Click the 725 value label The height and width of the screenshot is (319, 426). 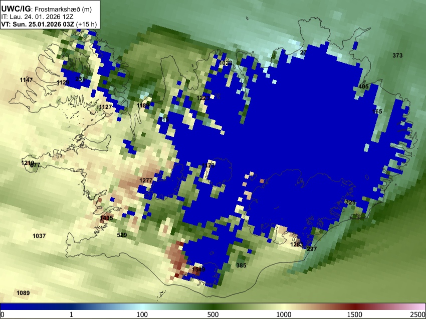click(x=350, y=202)
